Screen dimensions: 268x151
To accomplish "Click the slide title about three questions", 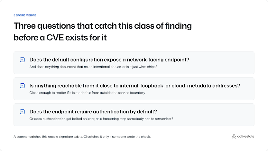I will [103, 32].
